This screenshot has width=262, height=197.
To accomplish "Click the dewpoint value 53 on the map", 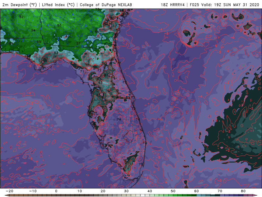I will click(59, 25).
